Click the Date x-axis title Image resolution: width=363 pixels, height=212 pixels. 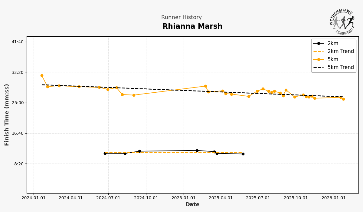192,205
